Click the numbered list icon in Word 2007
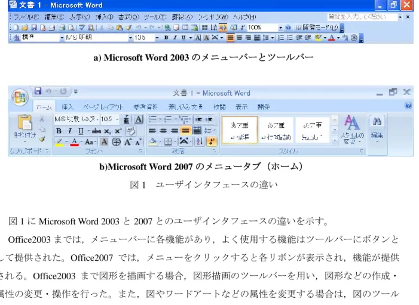 click(168, 119)
